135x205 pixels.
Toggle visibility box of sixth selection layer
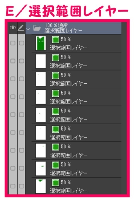[x=13, y=132]
